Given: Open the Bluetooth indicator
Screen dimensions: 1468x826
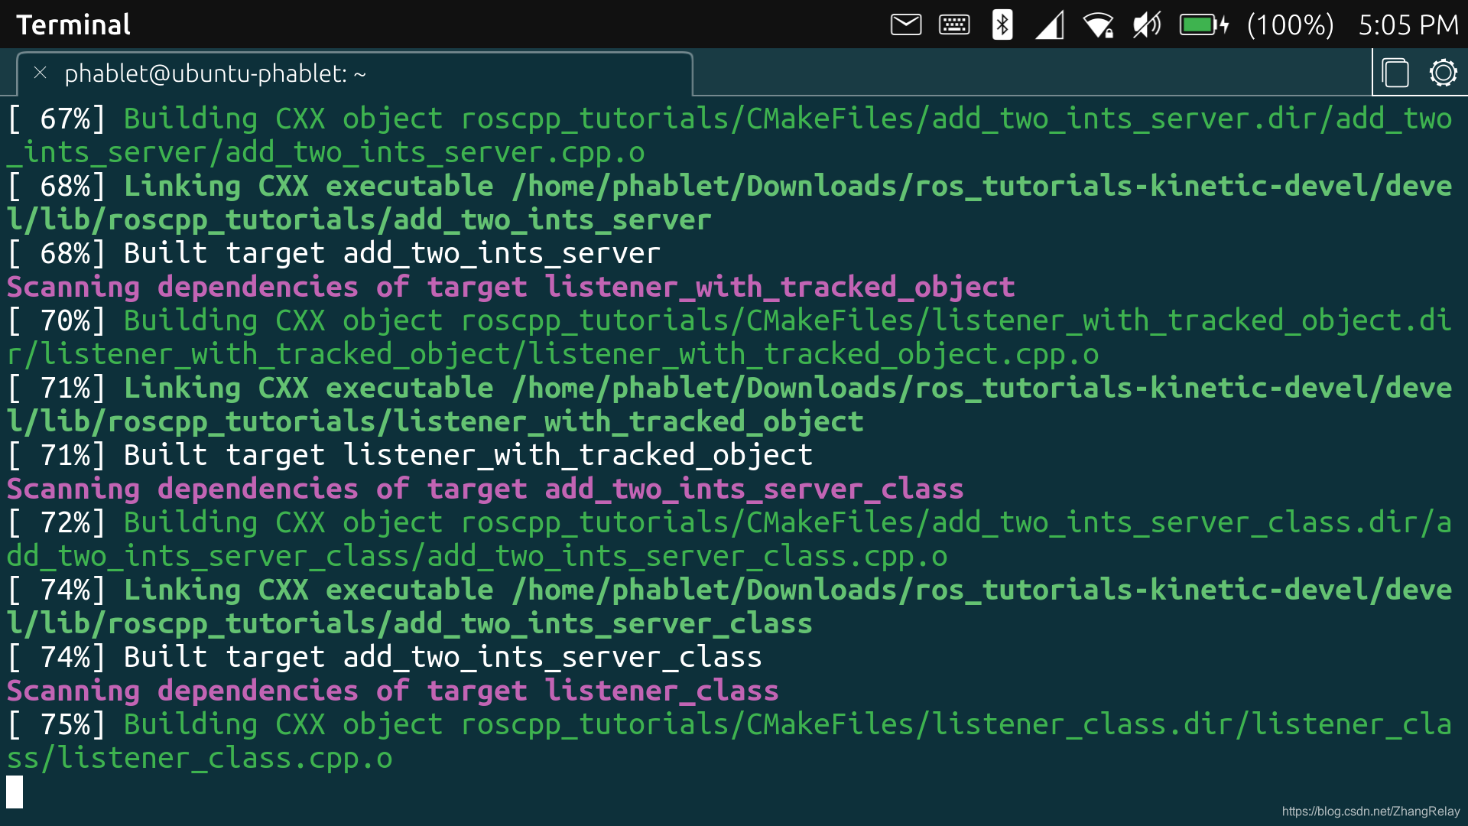Looking at the screenshot, I should pyautogui.click(x=1002, y=24).
